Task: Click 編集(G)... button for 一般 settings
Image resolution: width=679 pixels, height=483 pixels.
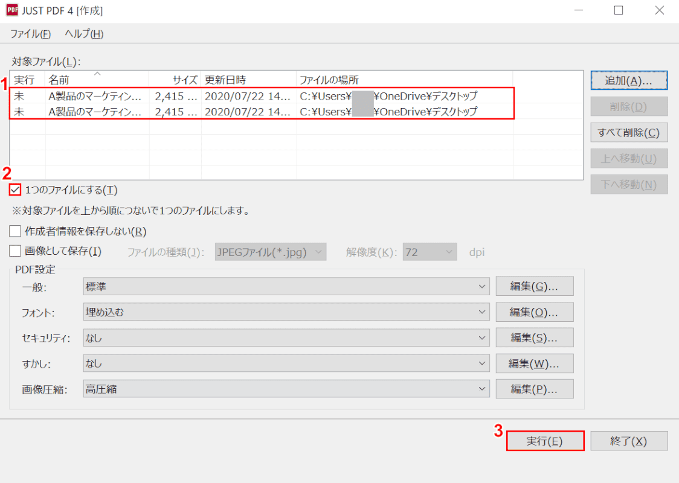Action: 535,286
